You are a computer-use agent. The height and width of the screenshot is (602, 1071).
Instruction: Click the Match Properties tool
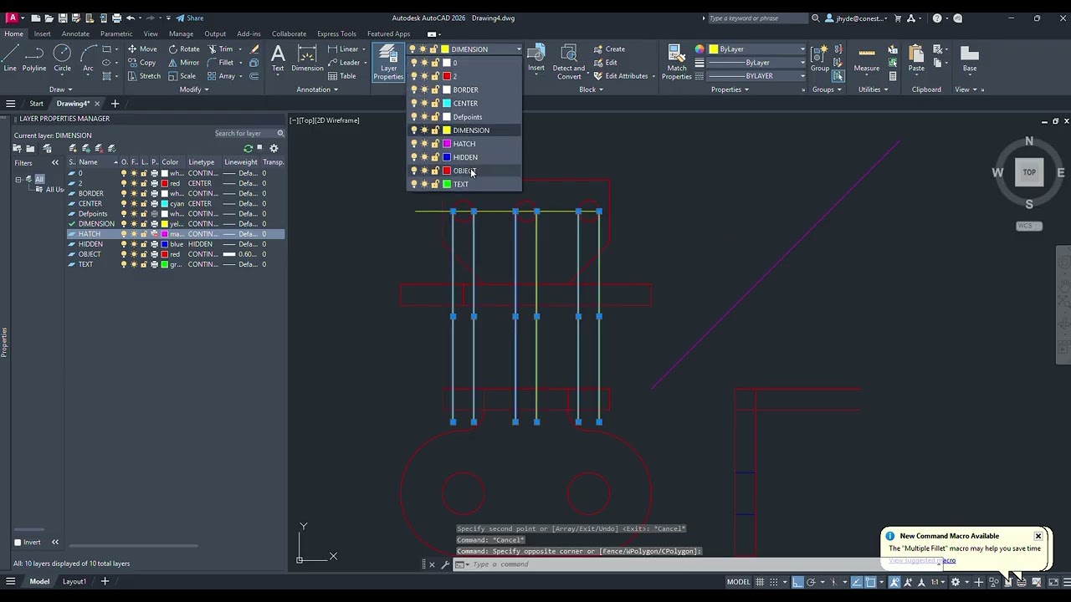pyautogui.click(x=676, y=60)
